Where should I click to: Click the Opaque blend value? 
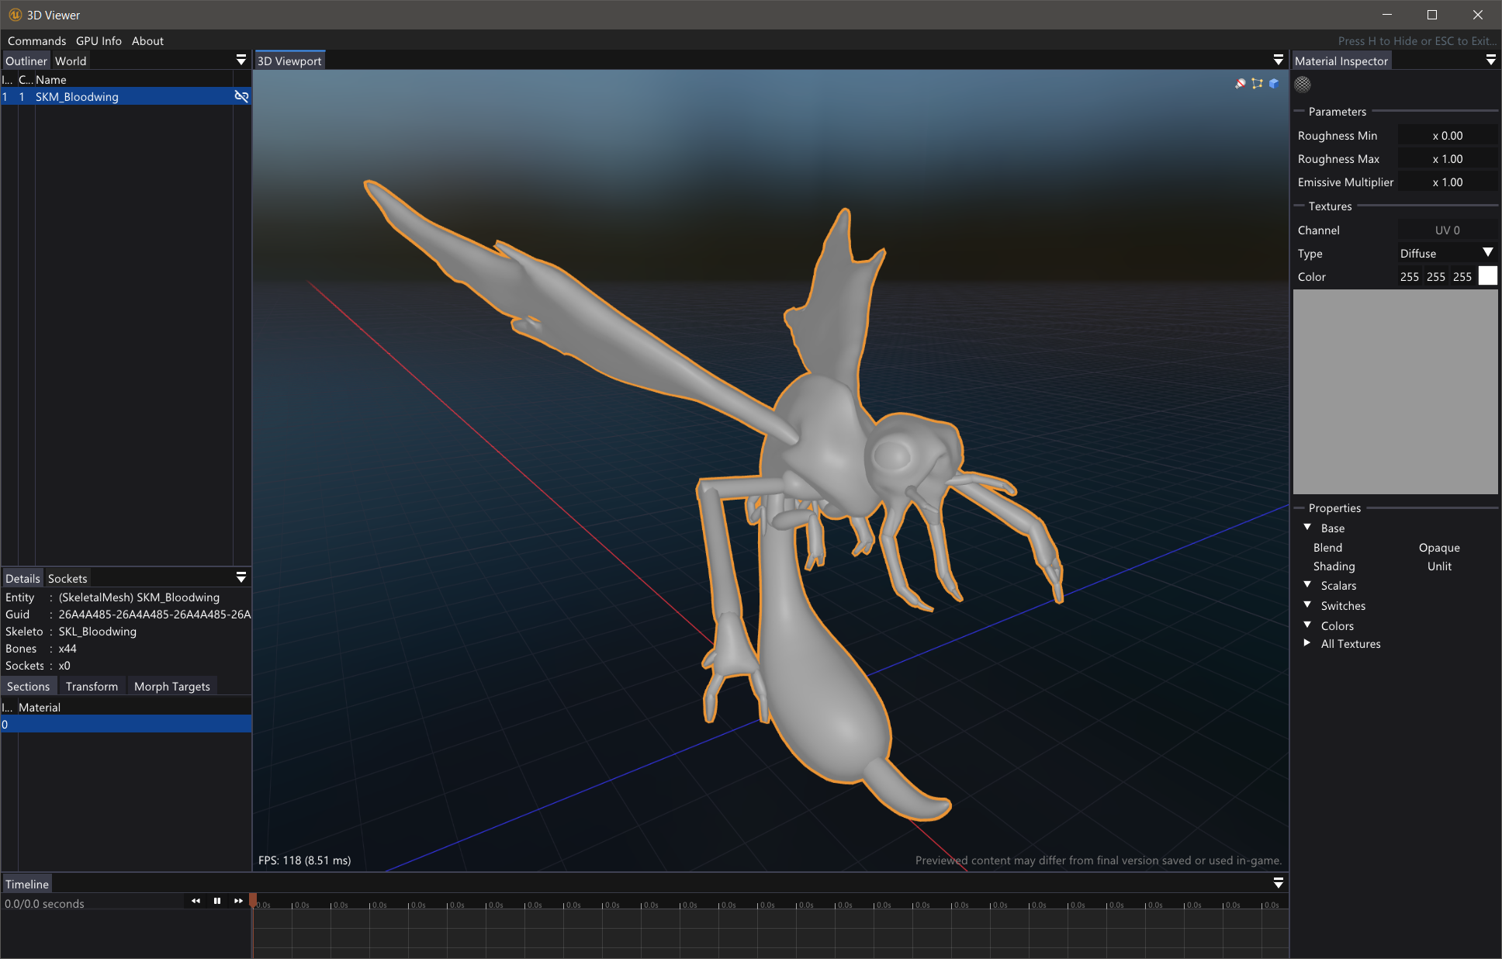1439,547
